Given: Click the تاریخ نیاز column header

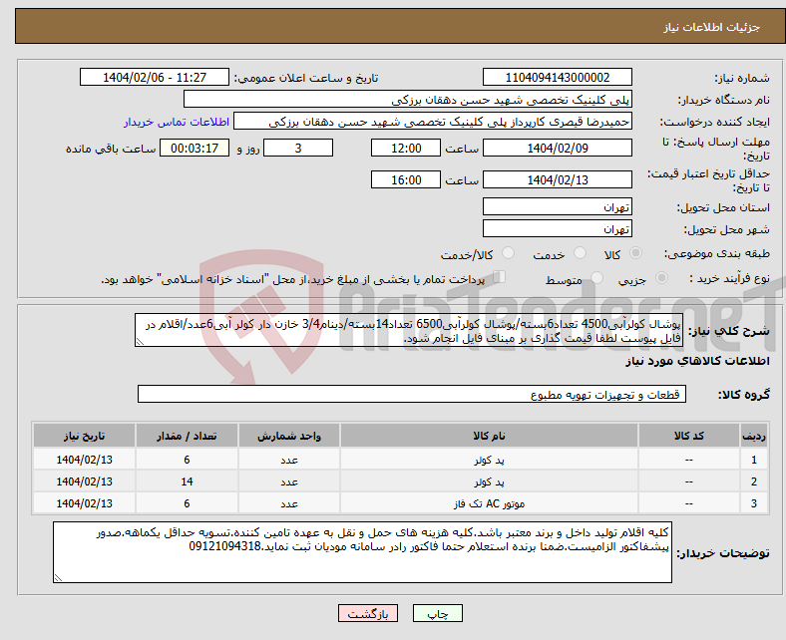Looking at the screenshot, I should click(x=84, y=436).
